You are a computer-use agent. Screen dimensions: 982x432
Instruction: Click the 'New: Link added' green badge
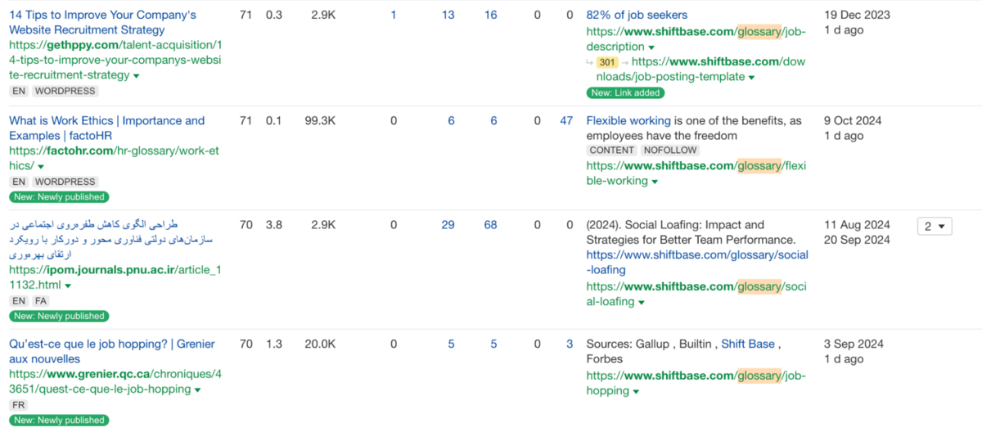pos(624,92)
